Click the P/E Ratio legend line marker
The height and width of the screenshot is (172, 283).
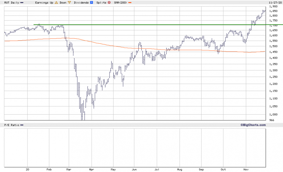tap(22, 125)
